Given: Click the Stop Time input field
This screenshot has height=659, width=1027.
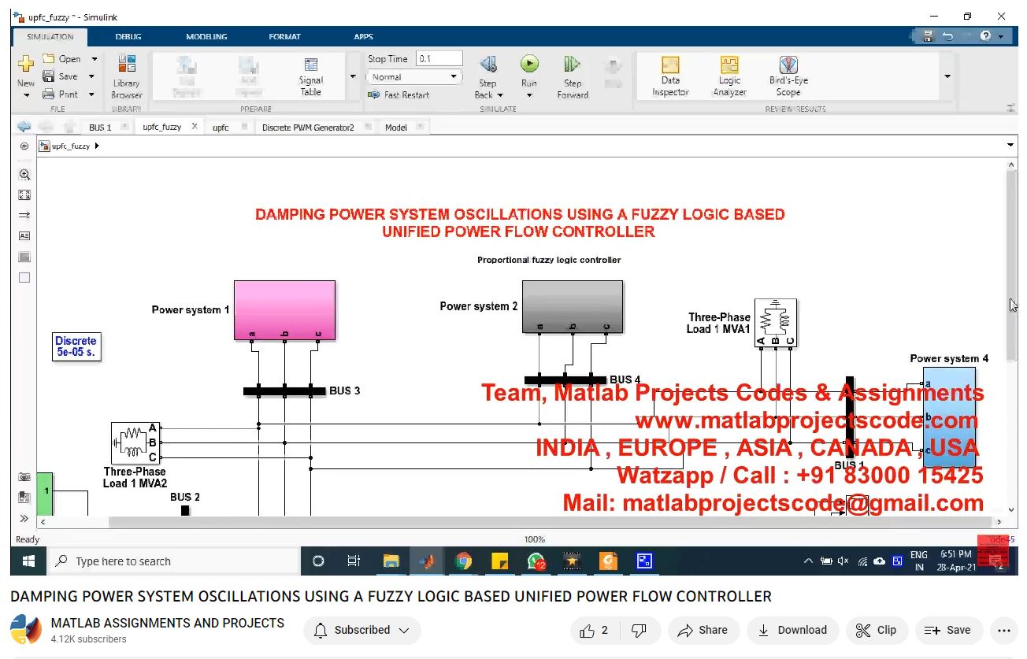Looking at the screenshot, I should (439, 59).
